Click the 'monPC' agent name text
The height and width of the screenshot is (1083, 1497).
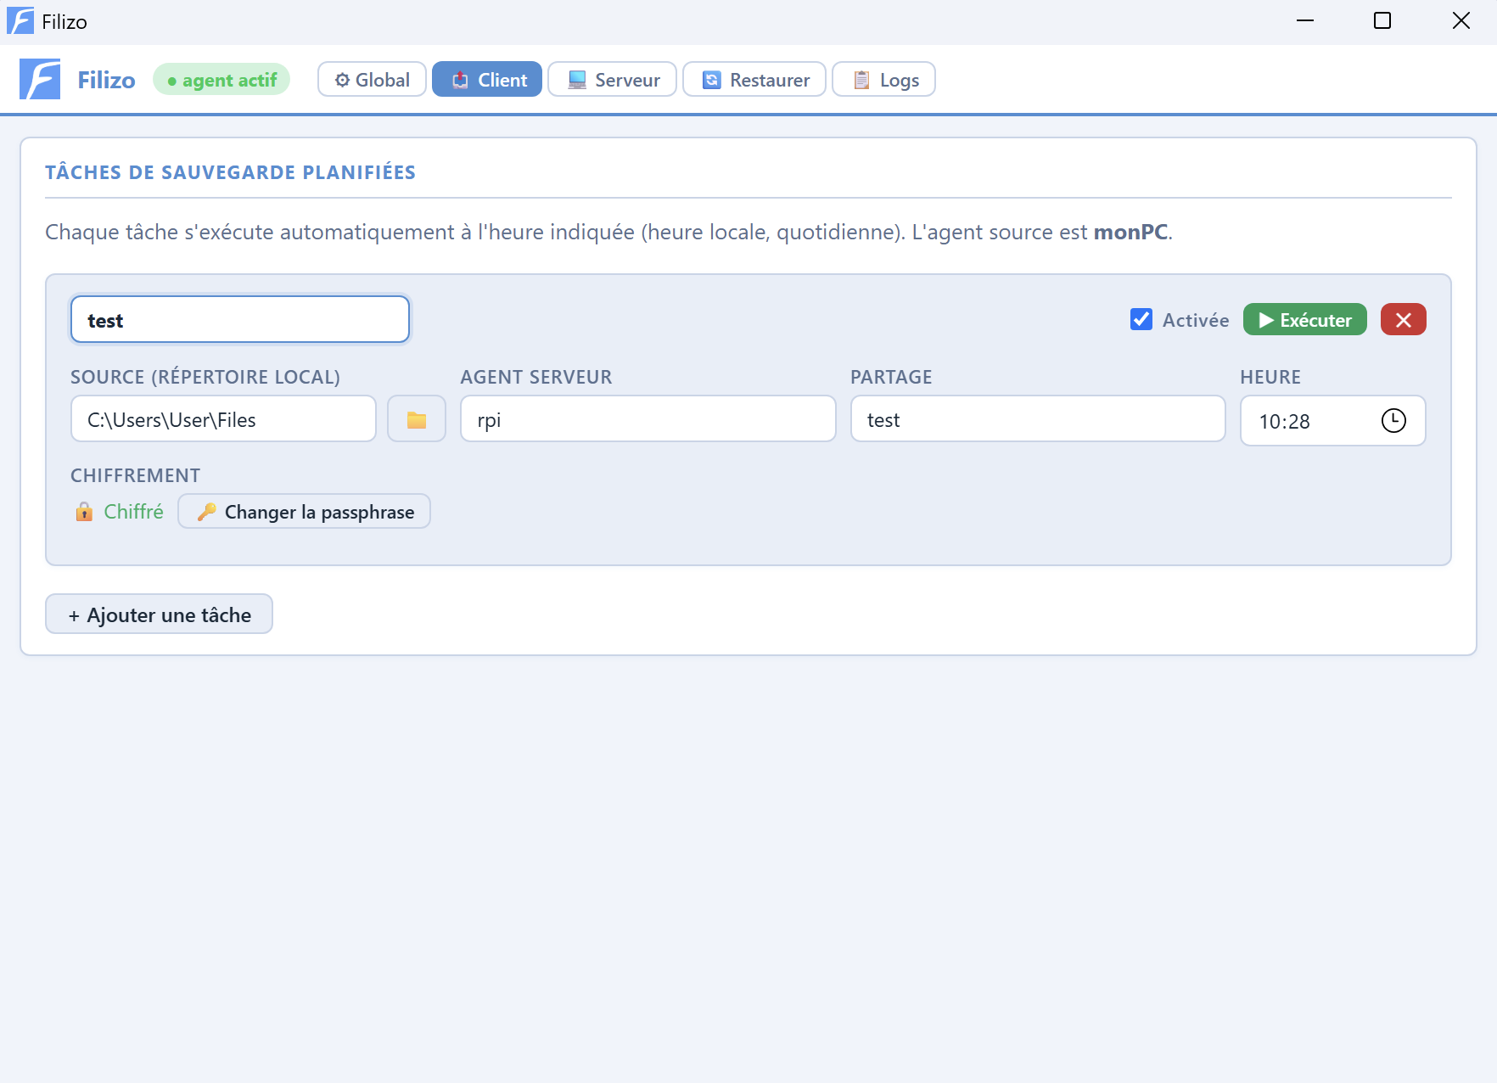coord(1130,233)
